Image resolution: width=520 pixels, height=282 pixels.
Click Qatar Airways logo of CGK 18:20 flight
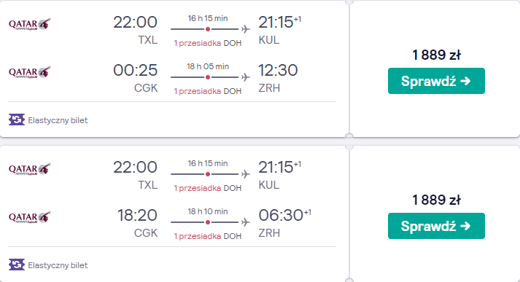click(x=30, y=217)
